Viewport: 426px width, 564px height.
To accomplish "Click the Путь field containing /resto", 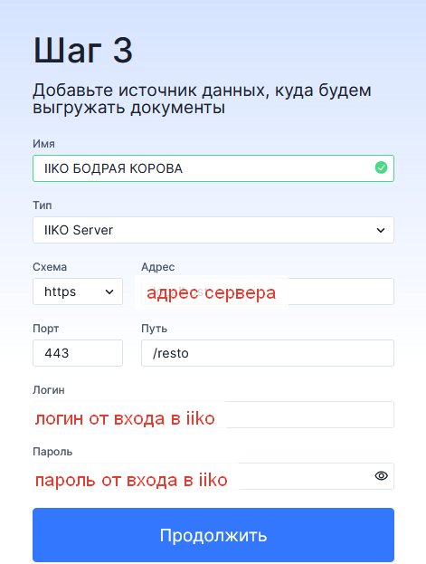I will click(268, 353).
